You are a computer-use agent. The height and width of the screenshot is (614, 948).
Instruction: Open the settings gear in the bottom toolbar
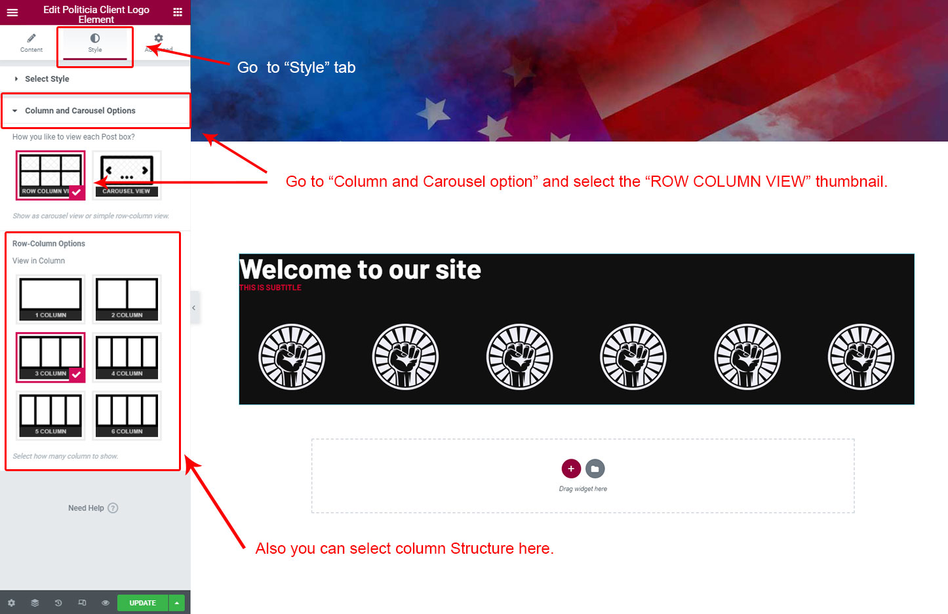11,603
